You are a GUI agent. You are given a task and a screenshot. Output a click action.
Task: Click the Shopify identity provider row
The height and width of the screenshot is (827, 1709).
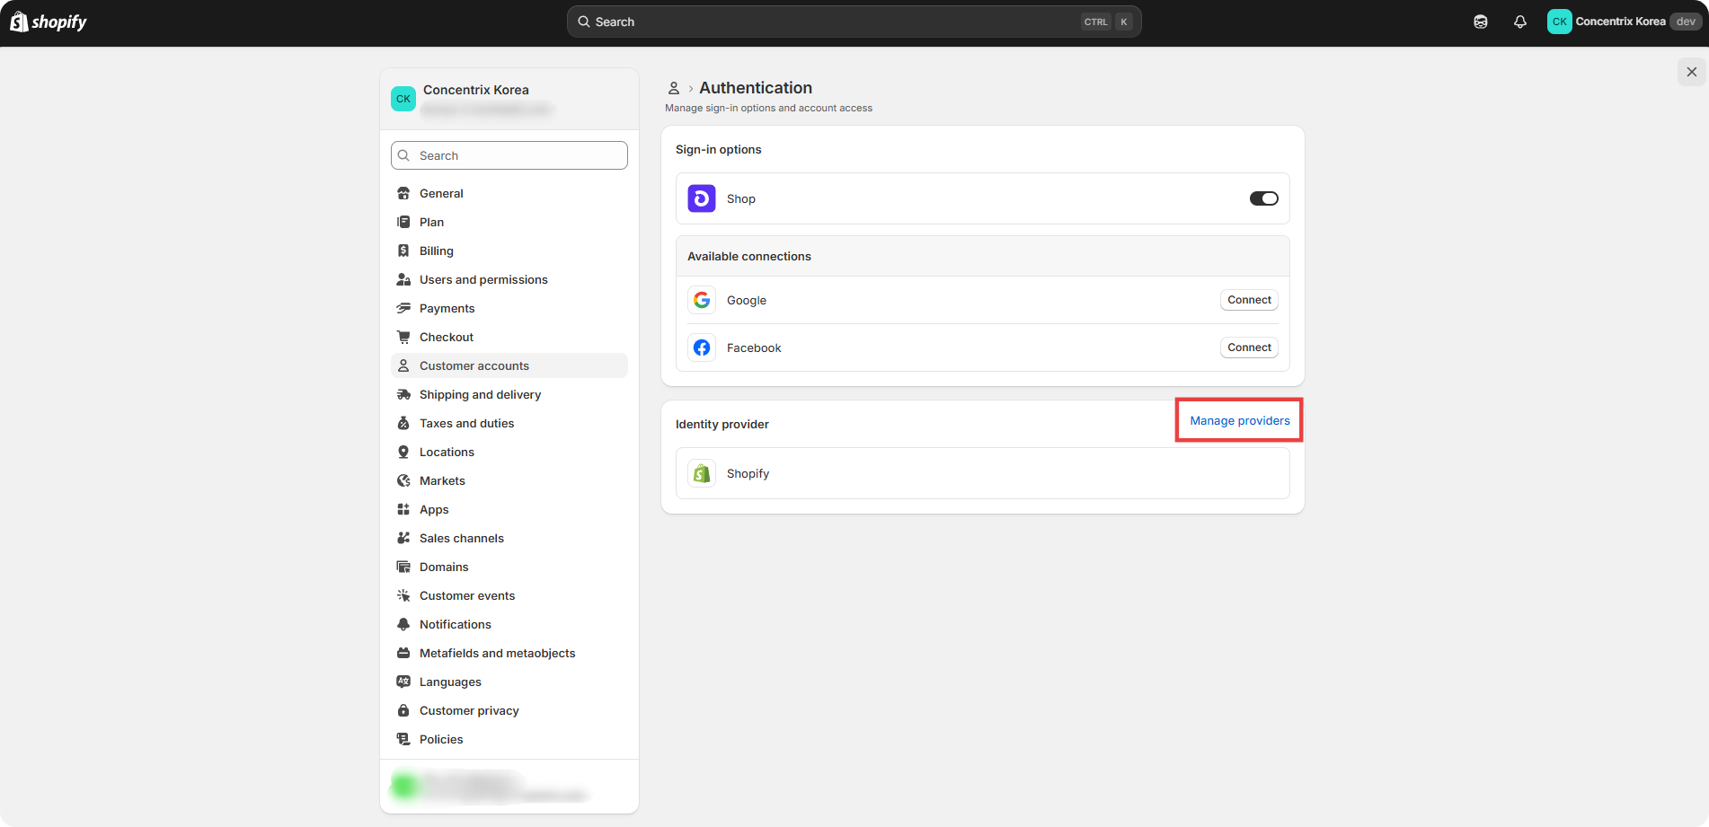point(982,473)
